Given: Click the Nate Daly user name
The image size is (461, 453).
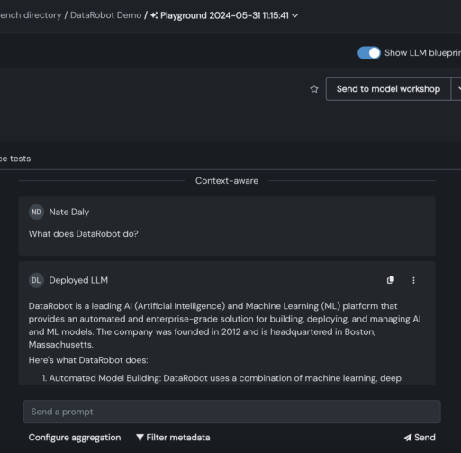Looking at the screenshot, I should (x=69, y=212).
